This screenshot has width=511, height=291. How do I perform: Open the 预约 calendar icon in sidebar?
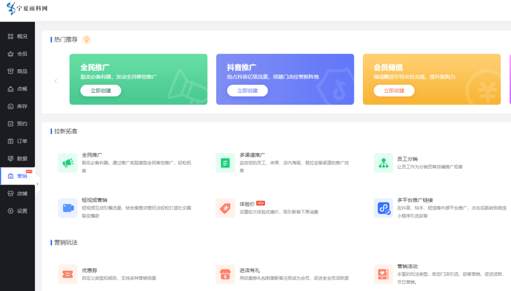click(x=10, y=123)
